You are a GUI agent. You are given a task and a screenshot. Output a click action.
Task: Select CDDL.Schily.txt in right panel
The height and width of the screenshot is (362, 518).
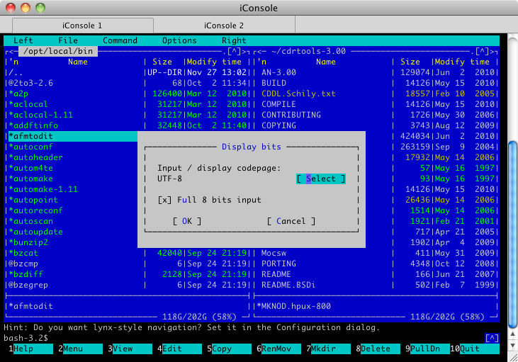click(376, 94)
